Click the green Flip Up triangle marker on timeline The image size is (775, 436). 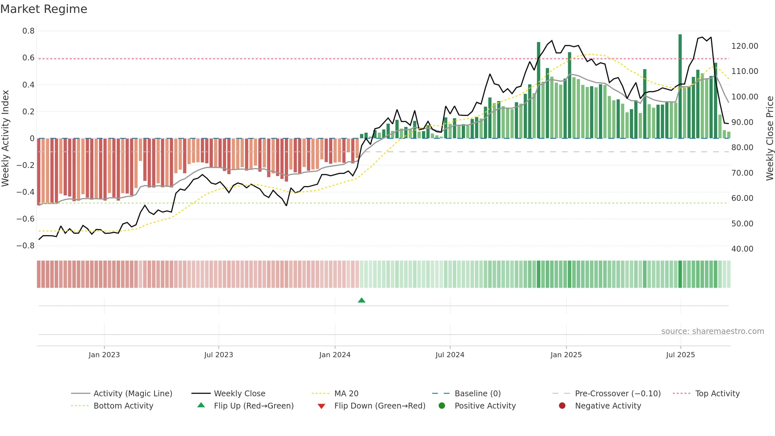[x=362, y=300]
